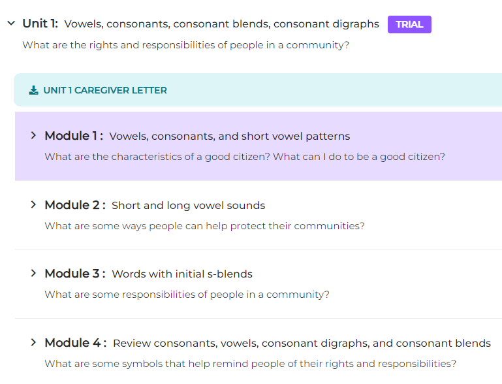
Task: Select the Module 3 heading label
Action: point(75,274)
